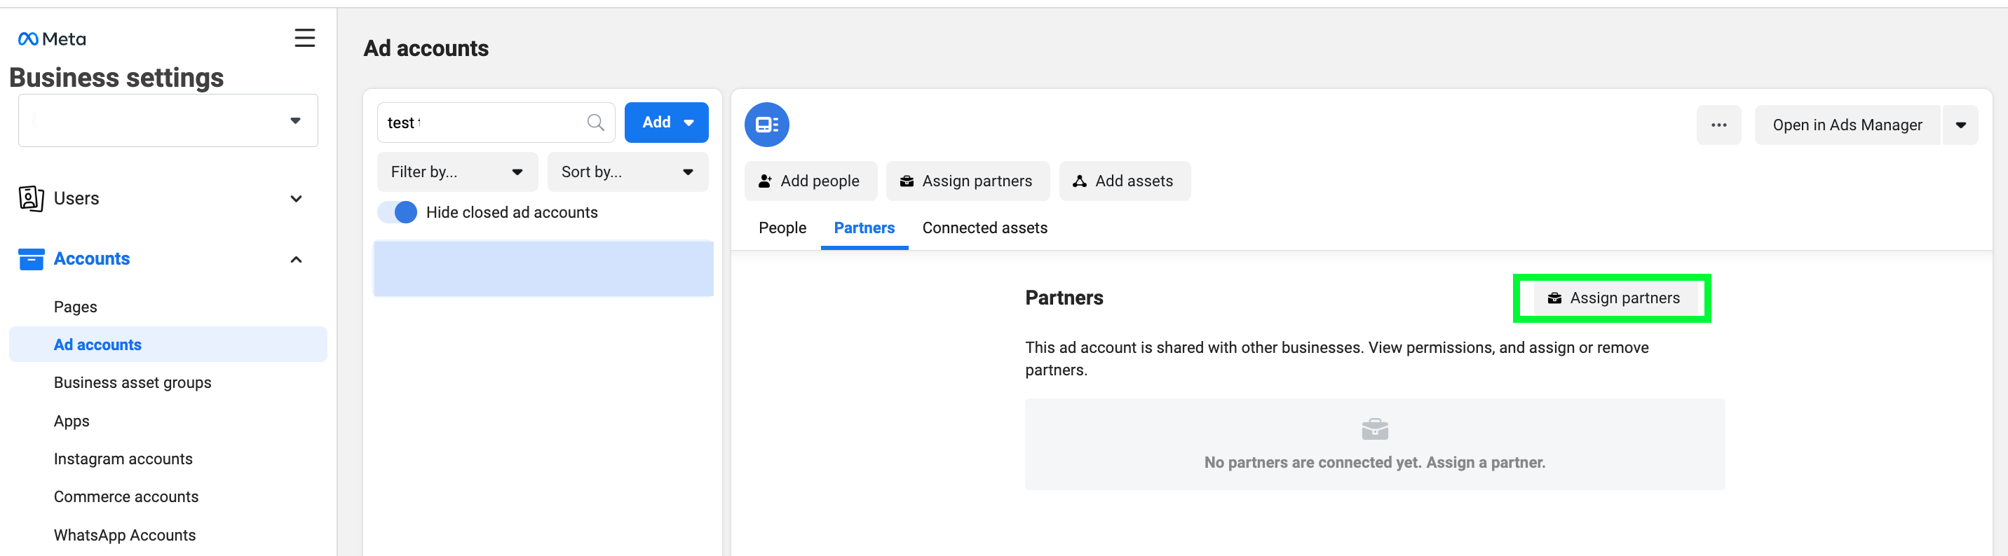Switch to the People tab

point(782,228)
